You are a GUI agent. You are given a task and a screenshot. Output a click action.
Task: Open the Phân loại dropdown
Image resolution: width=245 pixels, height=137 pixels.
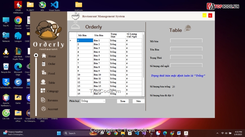(x=93, y=101)
